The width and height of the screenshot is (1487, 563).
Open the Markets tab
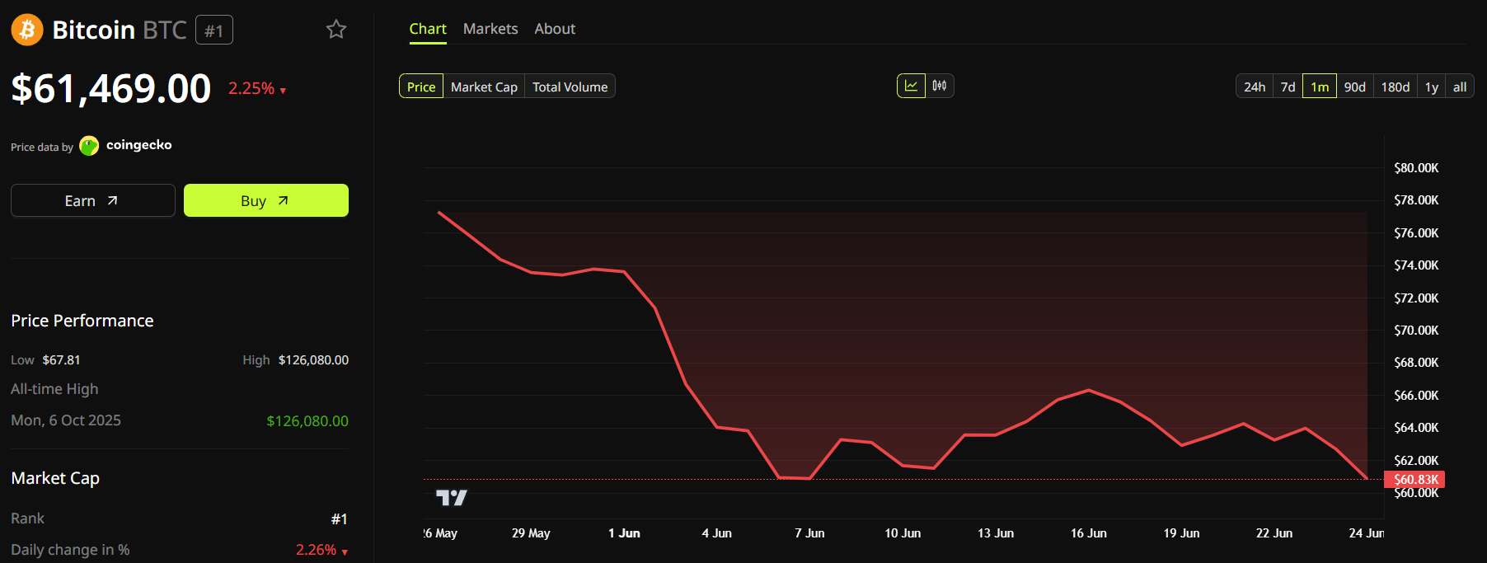(x=490, y=29)
